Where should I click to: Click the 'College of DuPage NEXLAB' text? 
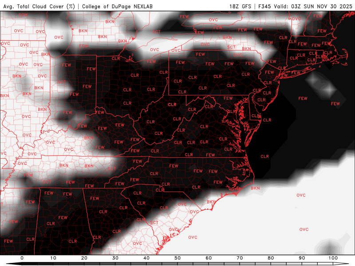(117, 6)
